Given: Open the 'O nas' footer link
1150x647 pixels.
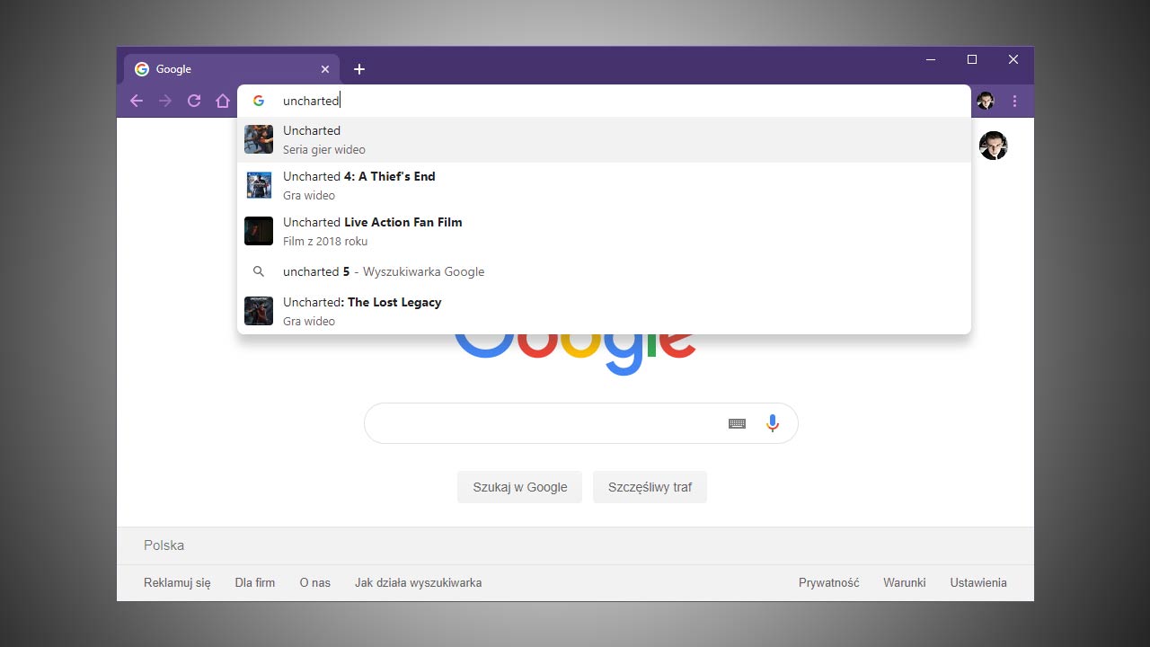Looking at the screenshot, I should click(x=315, y=582).
